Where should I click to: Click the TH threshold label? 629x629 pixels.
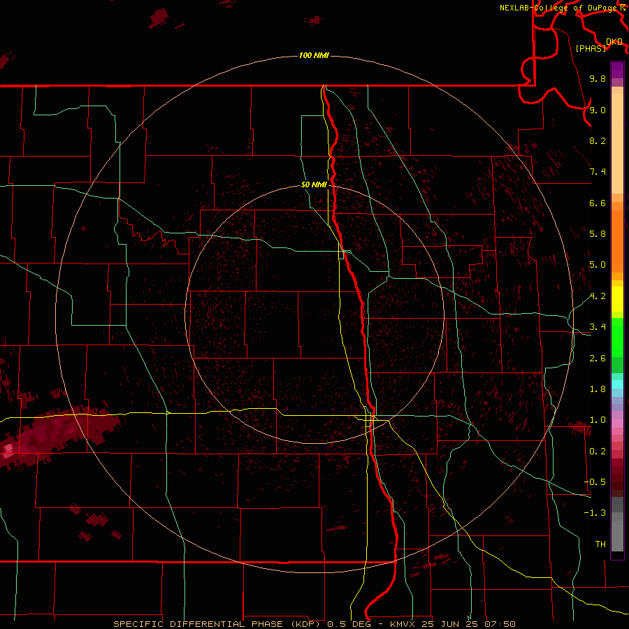point(600,544)
